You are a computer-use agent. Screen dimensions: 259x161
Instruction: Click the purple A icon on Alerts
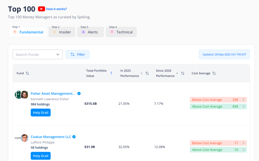(x=84, y=32)
